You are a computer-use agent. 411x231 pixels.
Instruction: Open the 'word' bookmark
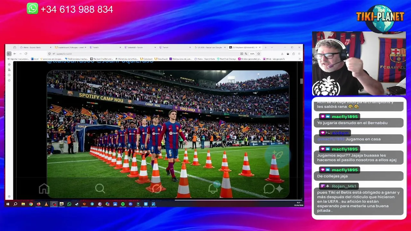click(34, 59)
